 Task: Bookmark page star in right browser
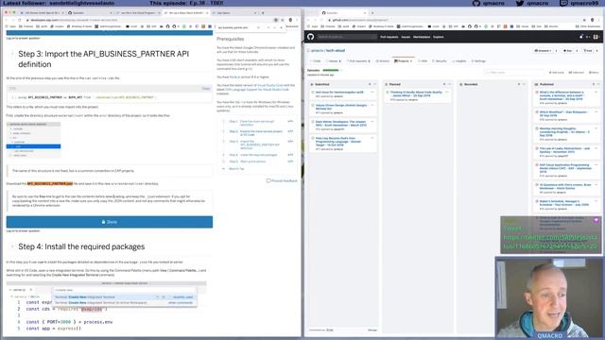pyautogui.click(x=585, y=20)
